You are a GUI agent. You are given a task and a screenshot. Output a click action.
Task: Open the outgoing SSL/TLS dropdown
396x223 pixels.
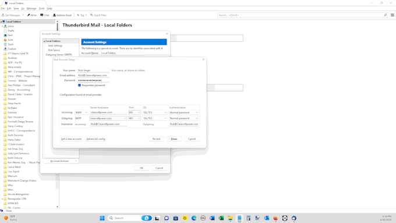155,118
